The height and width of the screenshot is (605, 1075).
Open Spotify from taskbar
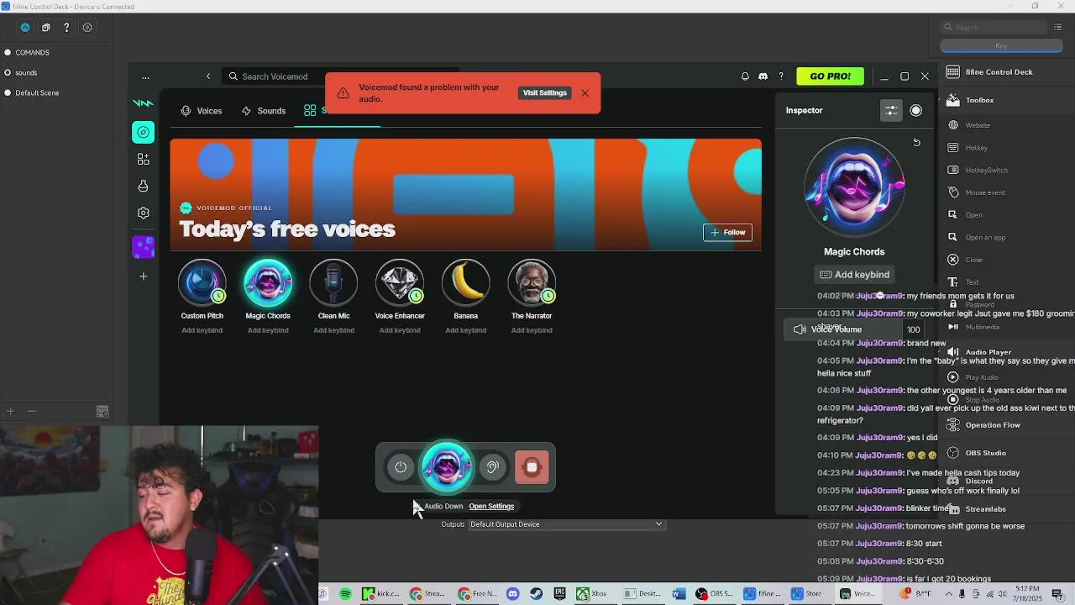(345, 594)
